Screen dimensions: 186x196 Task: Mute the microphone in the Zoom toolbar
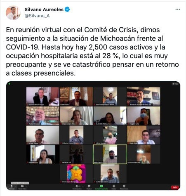12,186
